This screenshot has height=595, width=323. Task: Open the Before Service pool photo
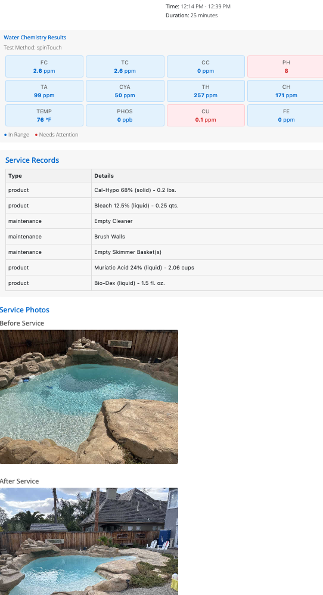click(89, 396)
